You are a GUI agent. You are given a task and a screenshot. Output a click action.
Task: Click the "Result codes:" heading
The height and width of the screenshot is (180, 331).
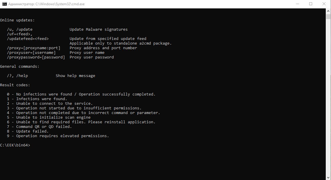(x=15, y=85)
